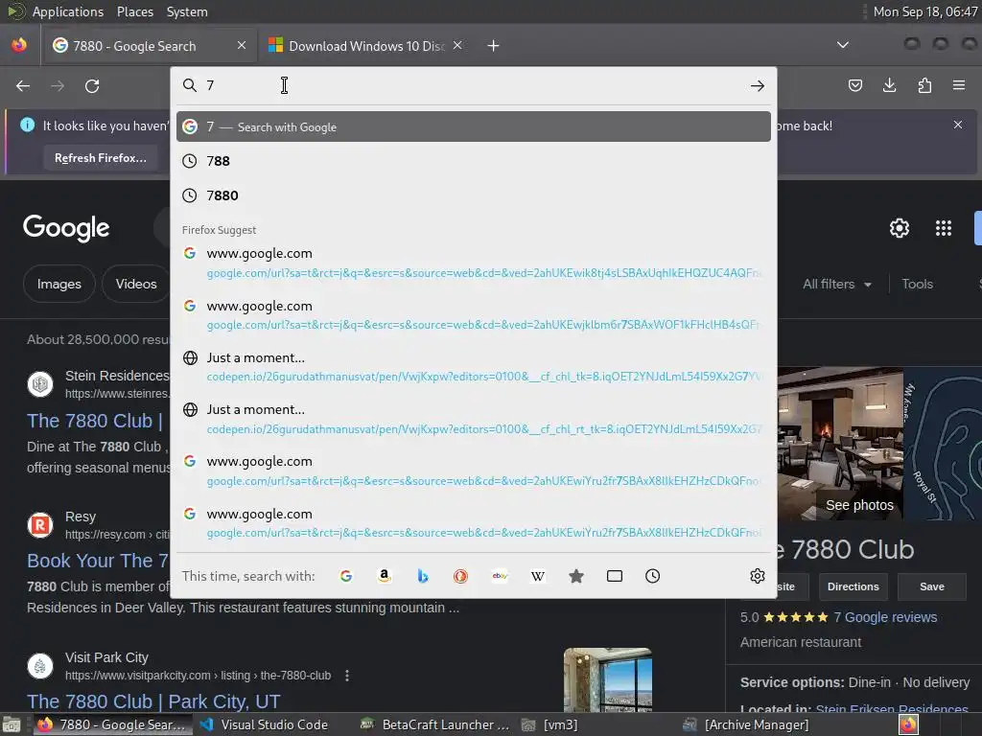Filter results by Images
Screen dimensions: 982x736
tap(58, 284)
